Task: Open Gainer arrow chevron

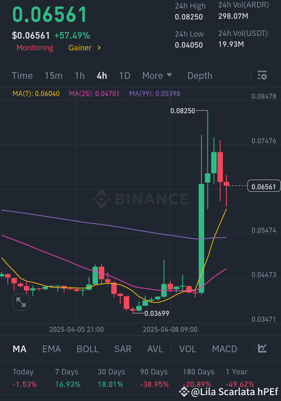Action: click(99, 48)
